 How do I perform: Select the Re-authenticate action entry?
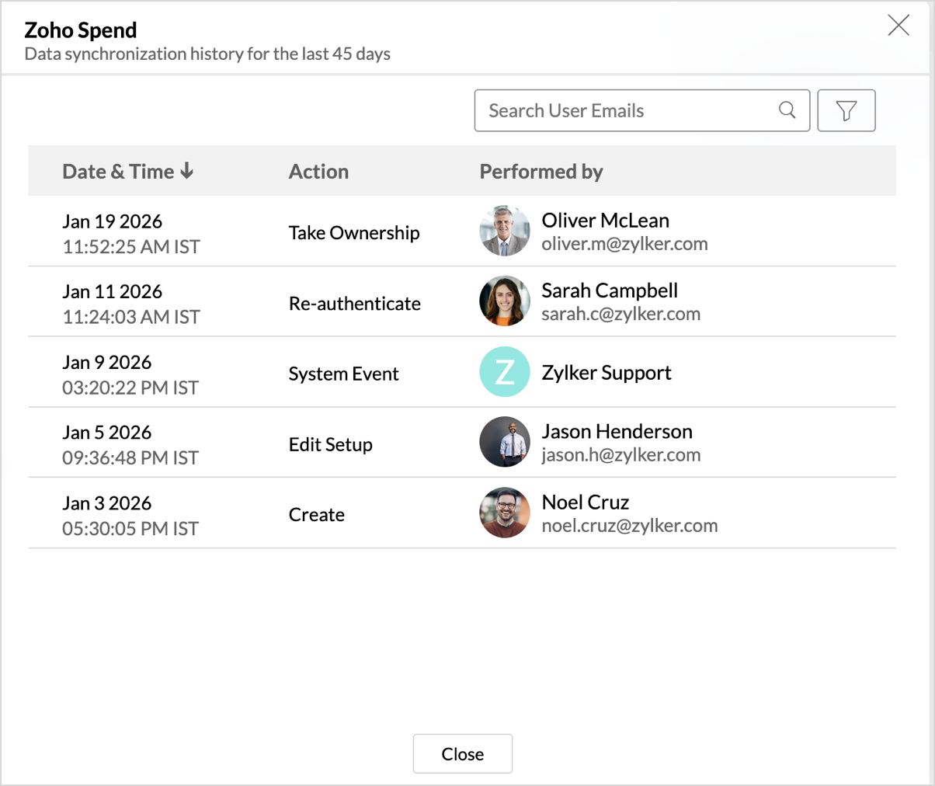point(354,304)
